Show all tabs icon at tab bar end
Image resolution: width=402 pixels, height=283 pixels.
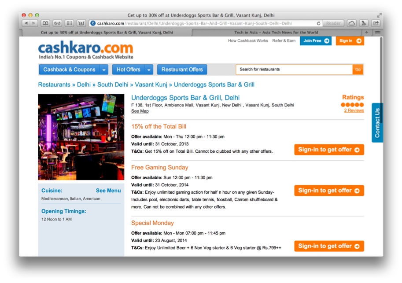coord(377,32)
